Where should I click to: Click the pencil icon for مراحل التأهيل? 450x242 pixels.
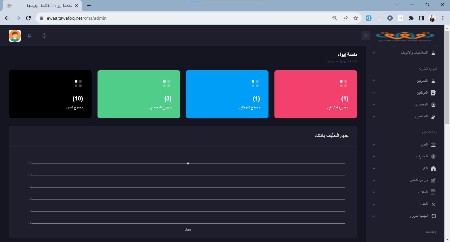433,180
